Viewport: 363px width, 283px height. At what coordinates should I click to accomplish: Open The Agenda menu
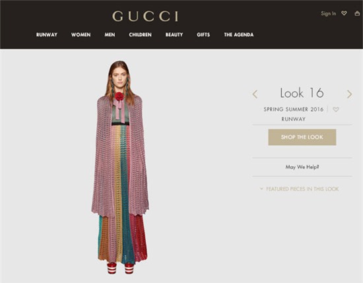pyautogui.click(x=239, y=35)
